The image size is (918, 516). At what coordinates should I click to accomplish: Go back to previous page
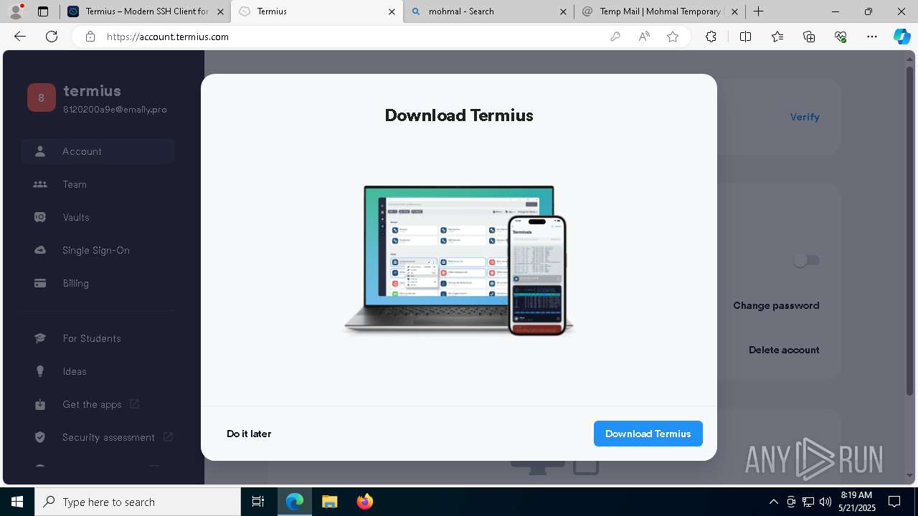20,37
